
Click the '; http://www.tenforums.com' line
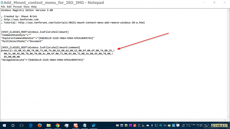pos(20,20)
